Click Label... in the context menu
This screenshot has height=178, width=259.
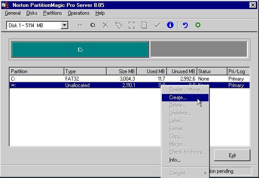(185, 121)
